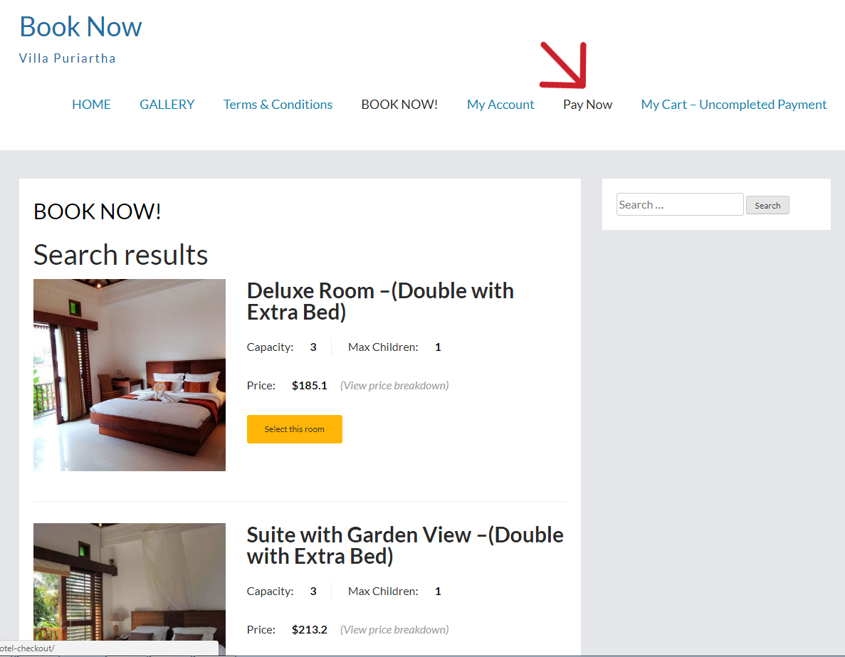845x657 pixels.
Task: View price breakdown for the Deluxe Room
Action: pos(394,386)
